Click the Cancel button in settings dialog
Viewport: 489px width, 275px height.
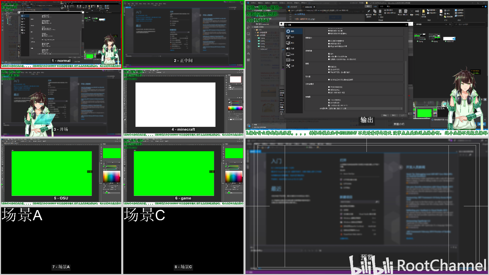pos(394,115)
